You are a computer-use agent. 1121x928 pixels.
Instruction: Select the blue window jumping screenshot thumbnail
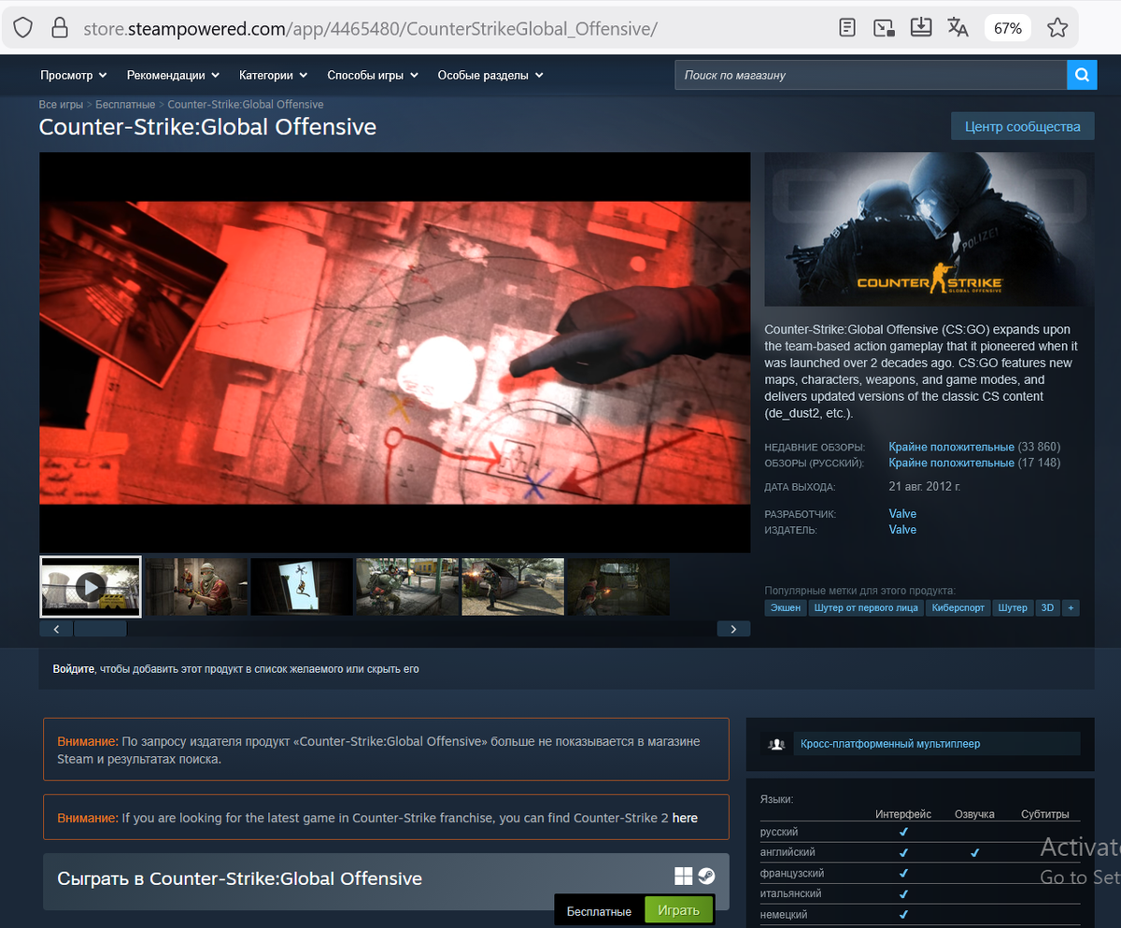(302, 587)
